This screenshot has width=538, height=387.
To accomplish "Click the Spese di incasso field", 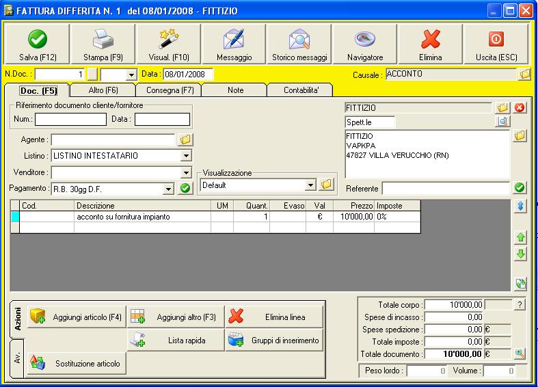I will click(454, 317).
